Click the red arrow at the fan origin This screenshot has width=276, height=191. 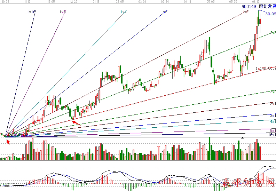(8, 141)
